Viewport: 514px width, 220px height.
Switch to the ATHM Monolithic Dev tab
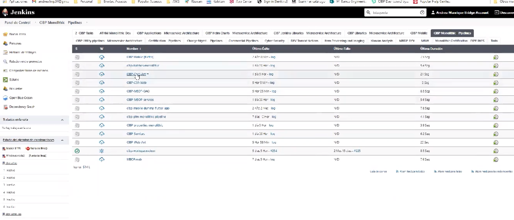tap(115, 33)
